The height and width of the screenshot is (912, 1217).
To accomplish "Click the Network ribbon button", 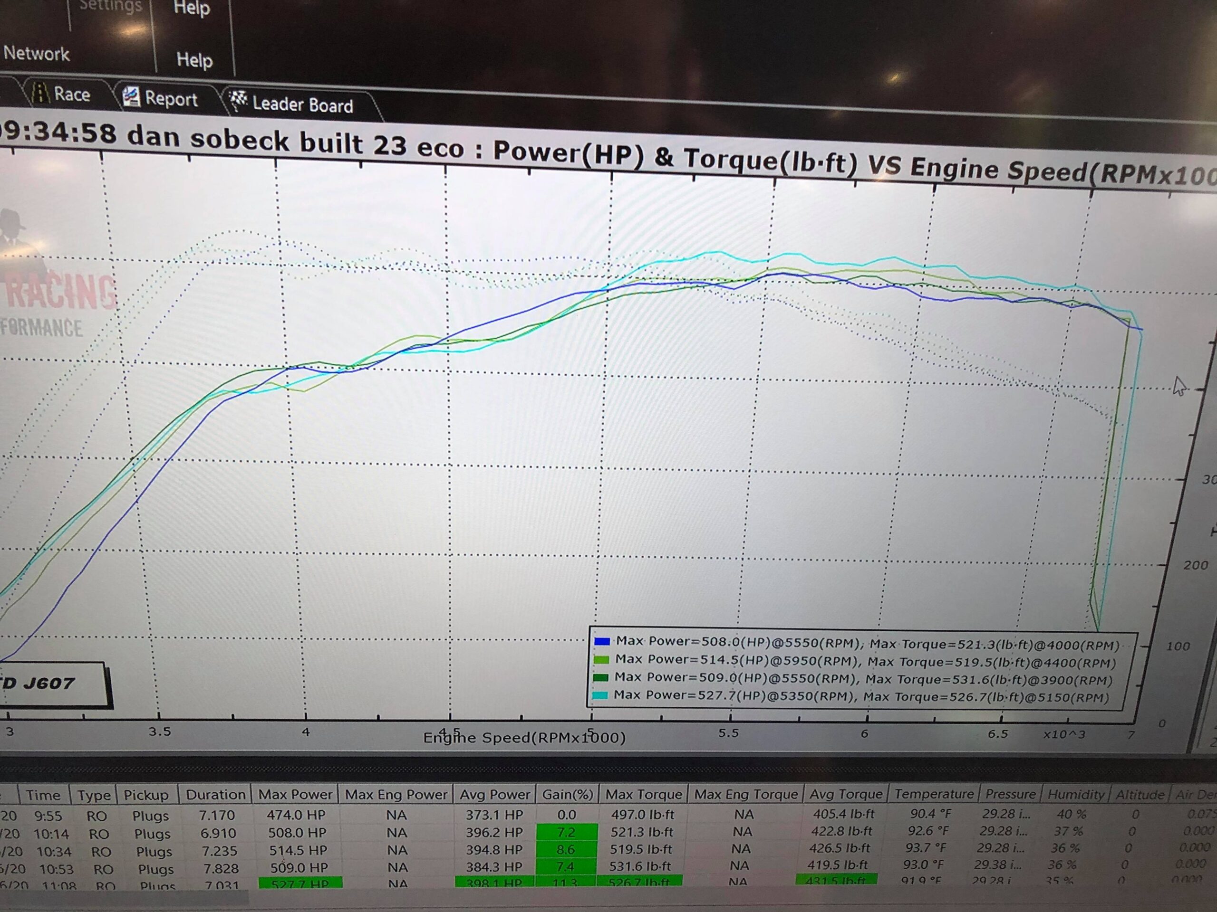I will (x=36, y=53).
